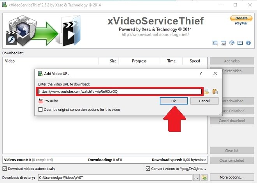The height and width of the screenshot is (183, 257).
Task: Click the video URL input field
Action: [x=120, y=91]
